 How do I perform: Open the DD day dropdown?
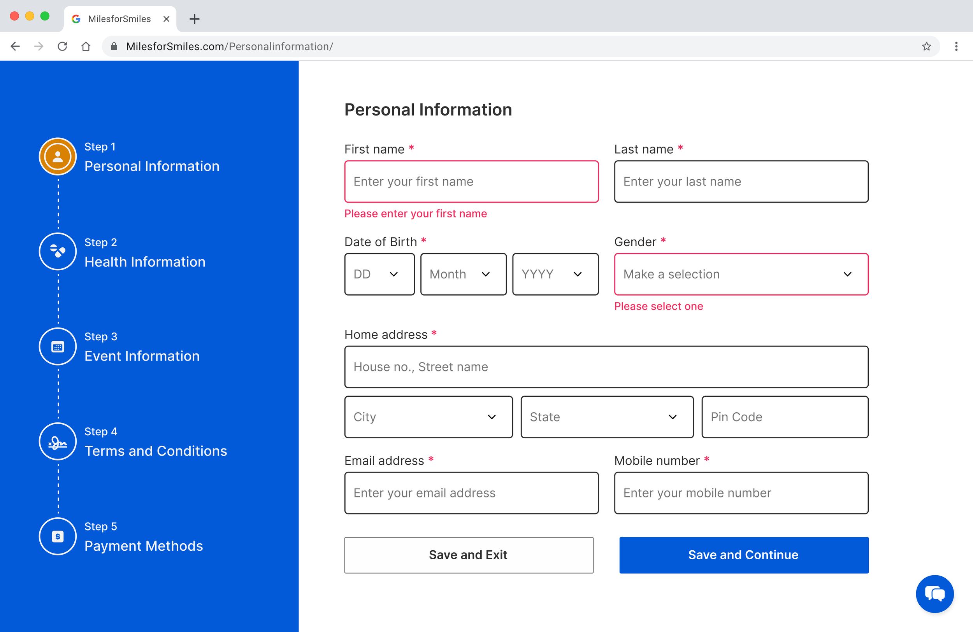(379, 274)
